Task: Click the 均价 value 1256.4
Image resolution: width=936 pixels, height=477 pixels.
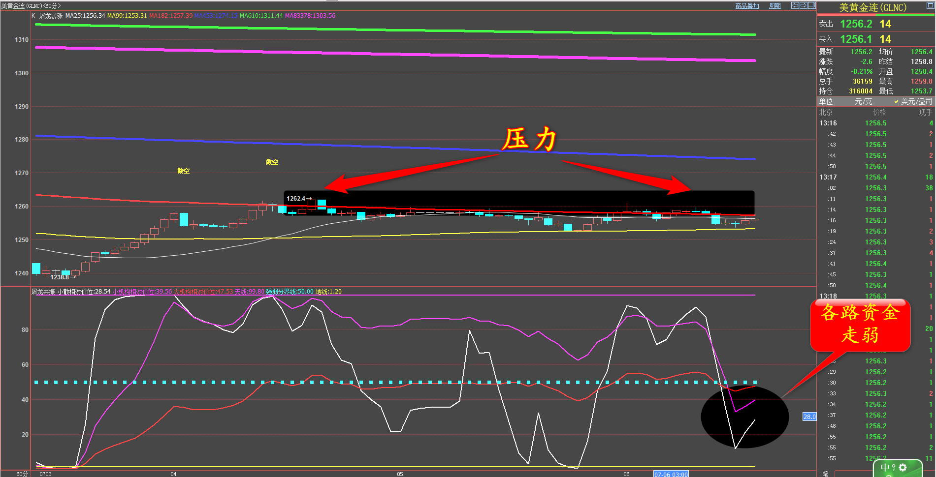Action: pyautogui.click(x=922, y=52)
